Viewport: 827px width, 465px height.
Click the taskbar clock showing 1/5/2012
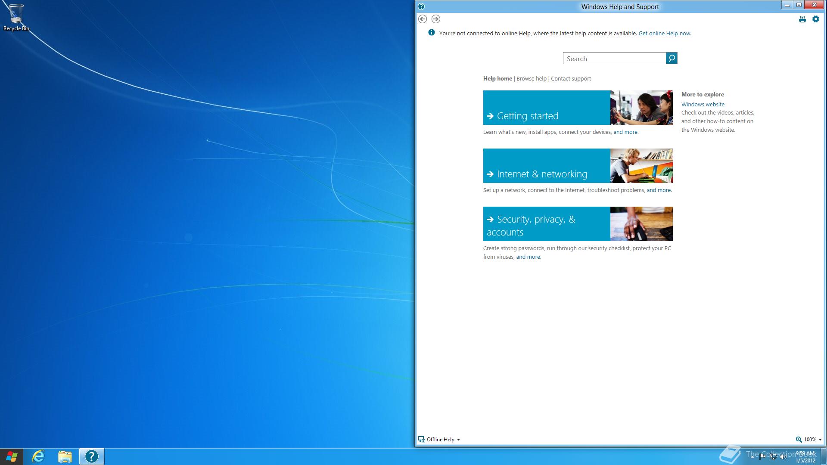pos(805,457)
